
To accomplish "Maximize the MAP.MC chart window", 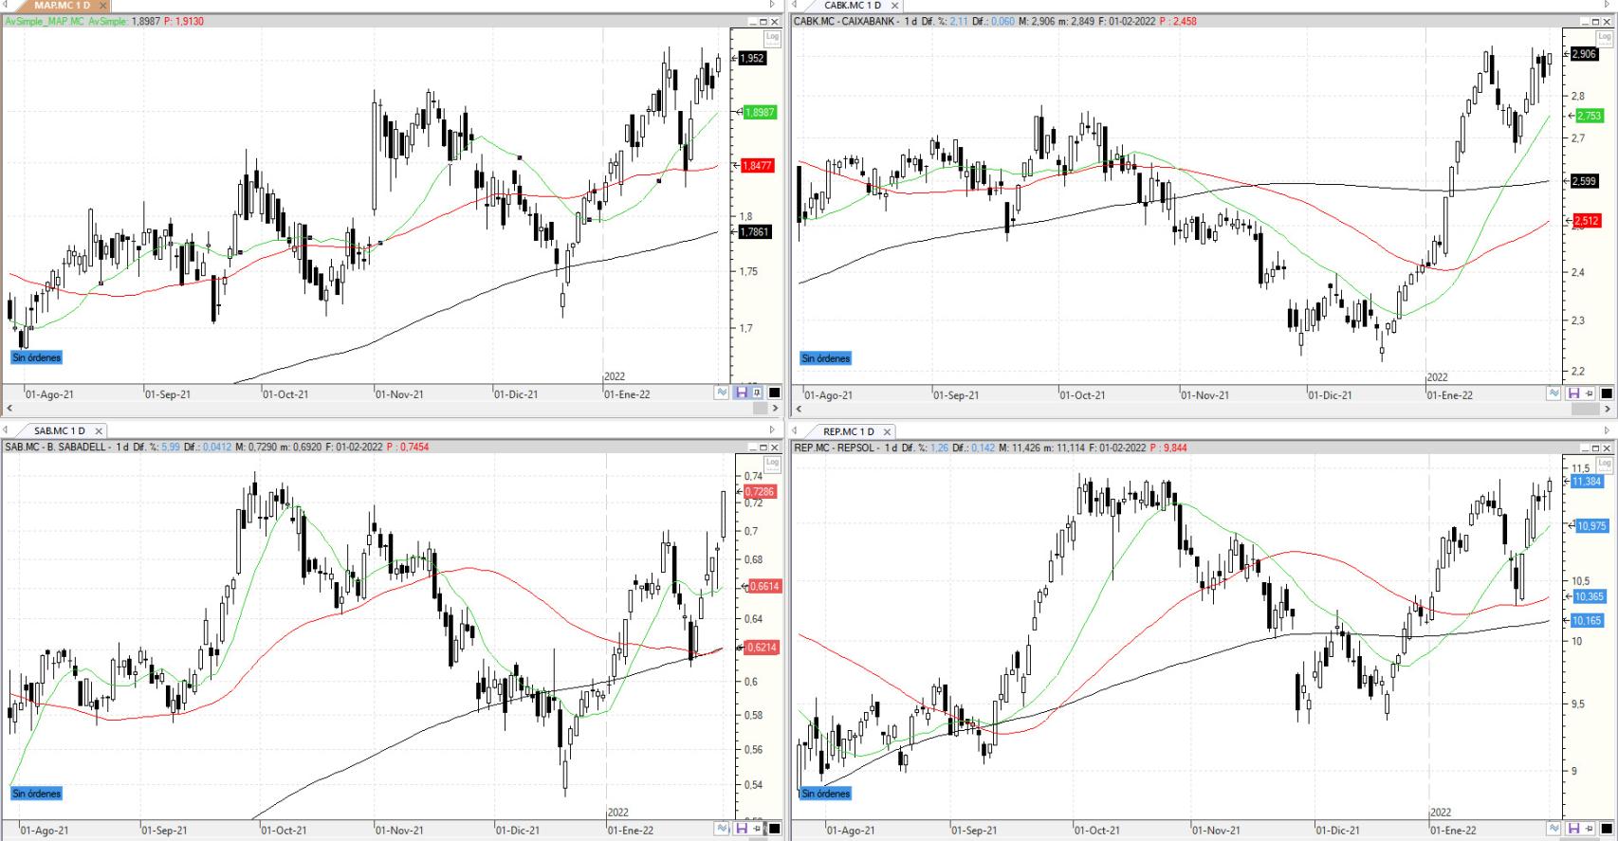I will [x=764, y=21].
